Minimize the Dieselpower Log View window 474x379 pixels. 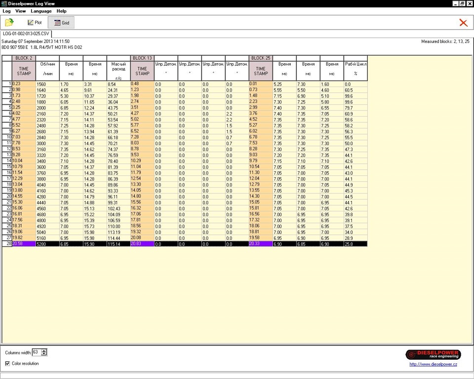[456, 3]
